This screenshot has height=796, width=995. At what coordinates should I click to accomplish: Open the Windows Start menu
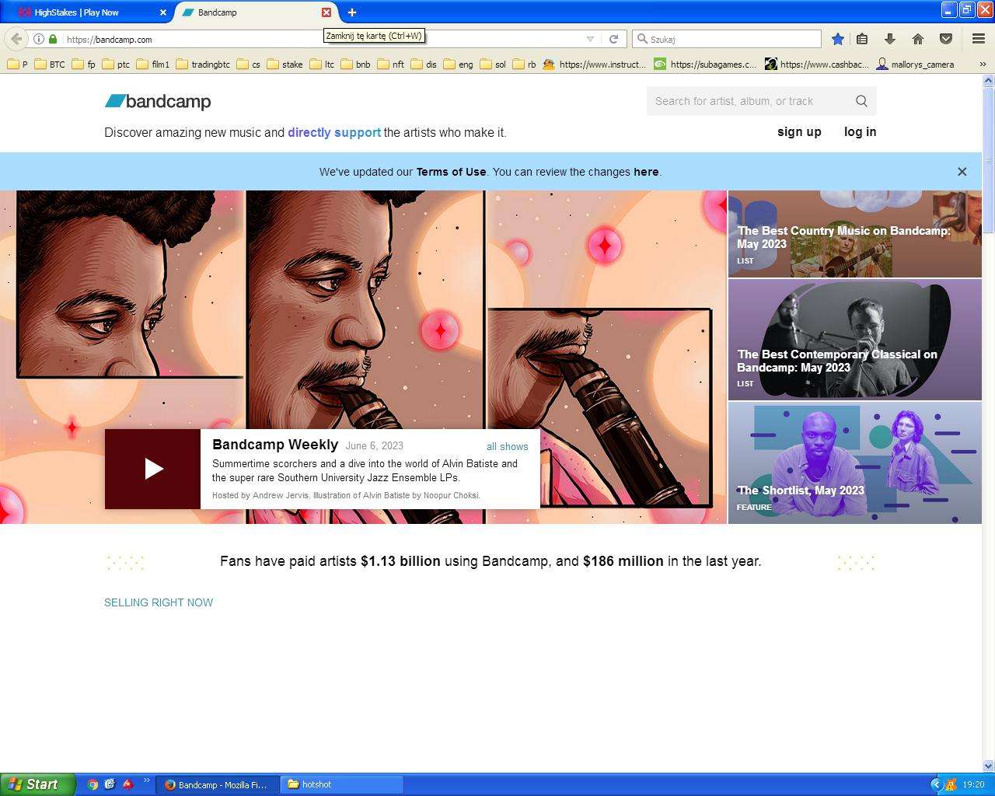coord(38,784)
